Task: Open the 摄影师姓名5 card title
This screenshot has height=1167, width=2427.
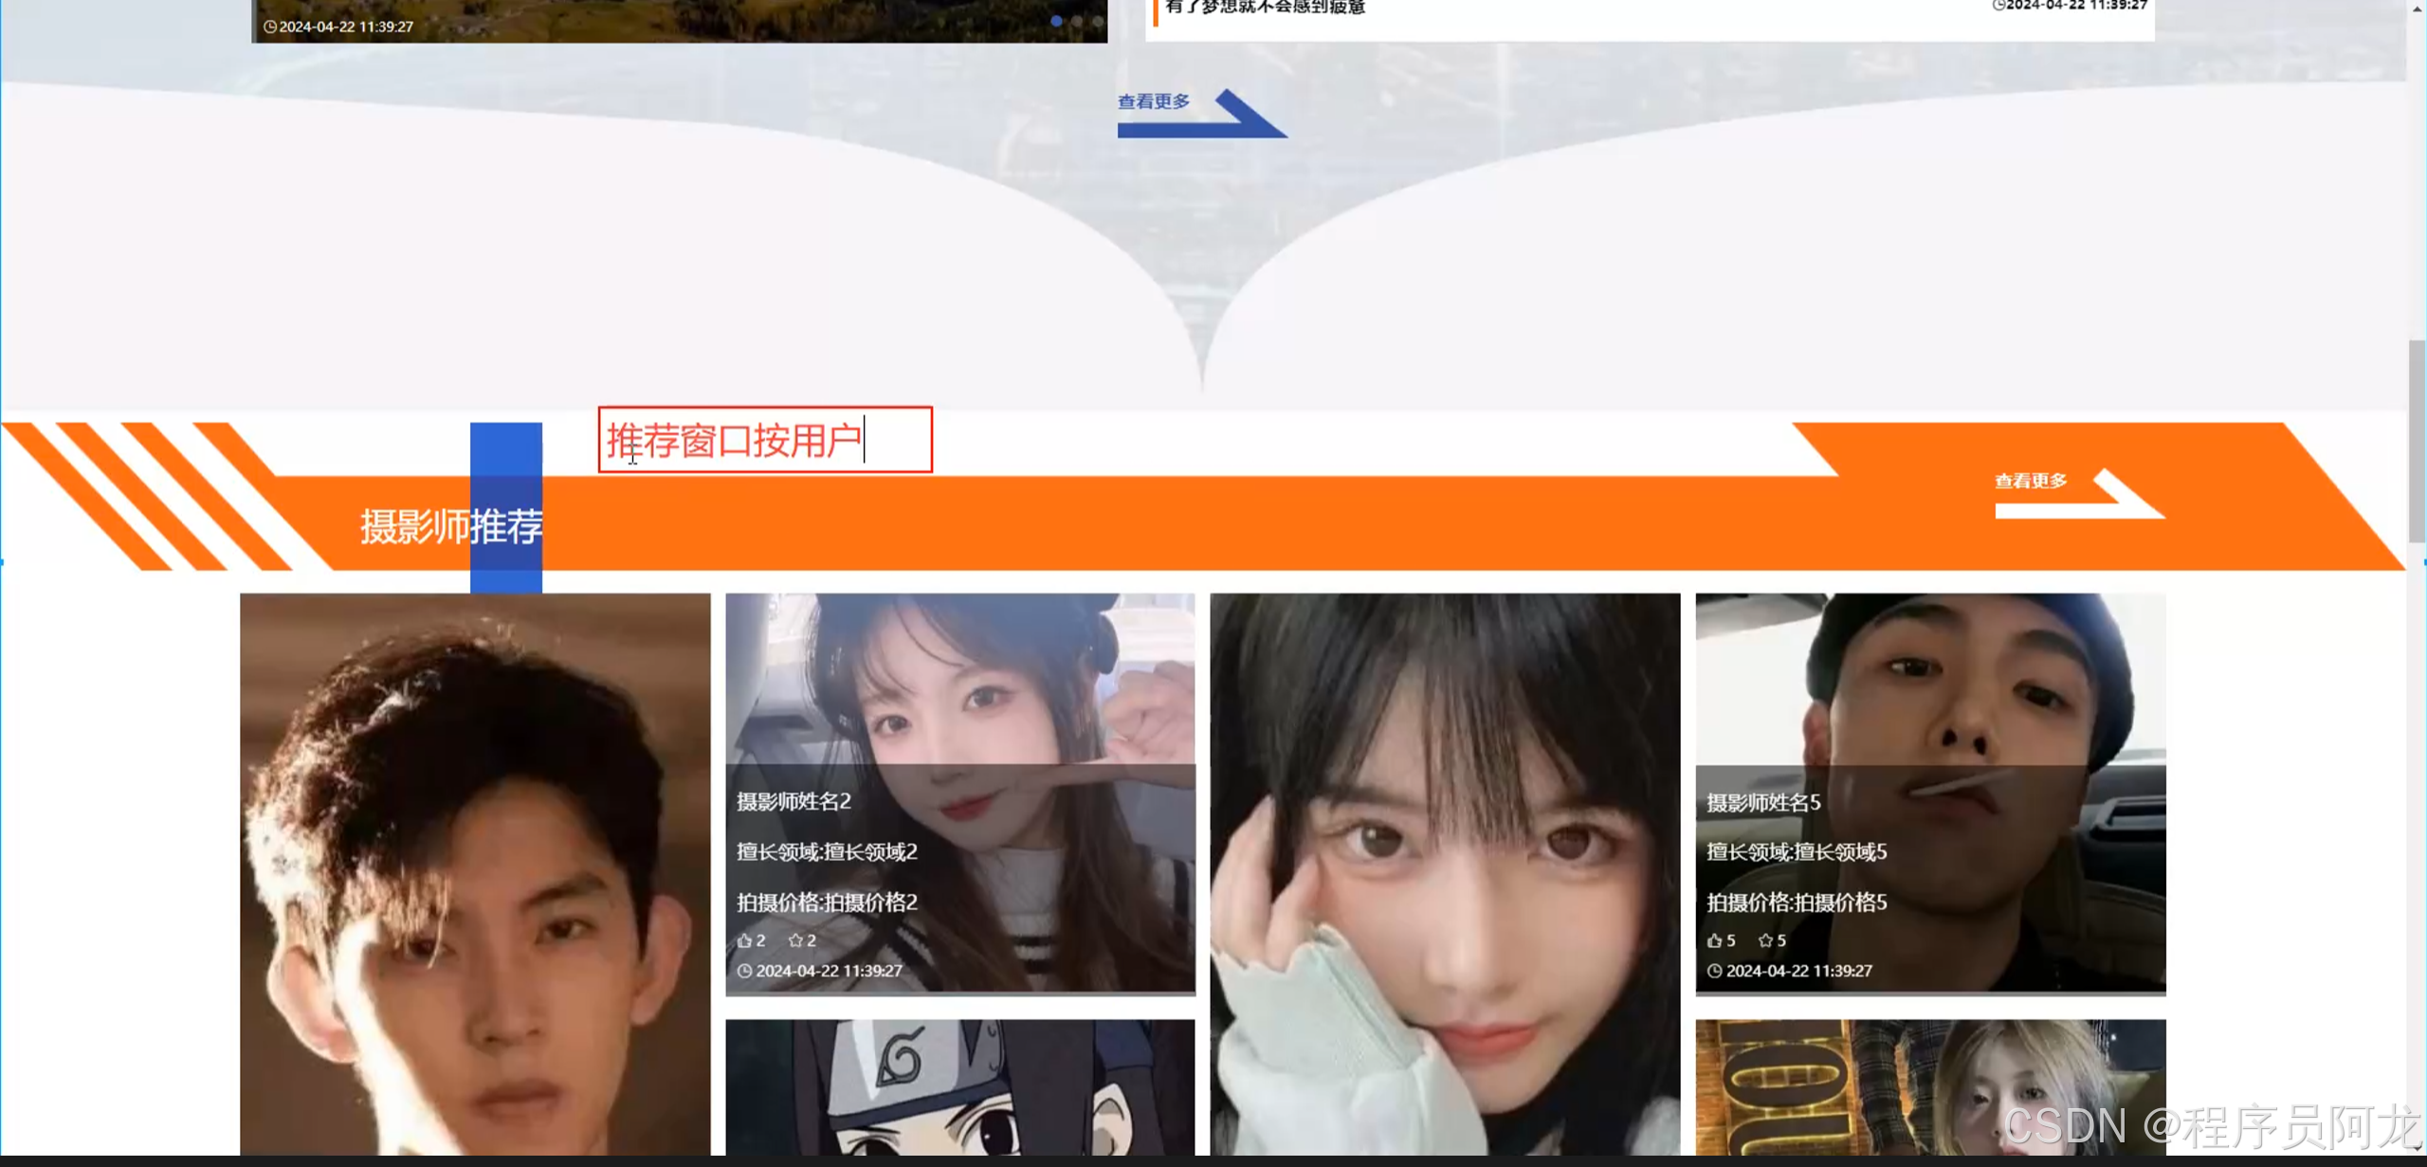Action: pos(1763,803)
